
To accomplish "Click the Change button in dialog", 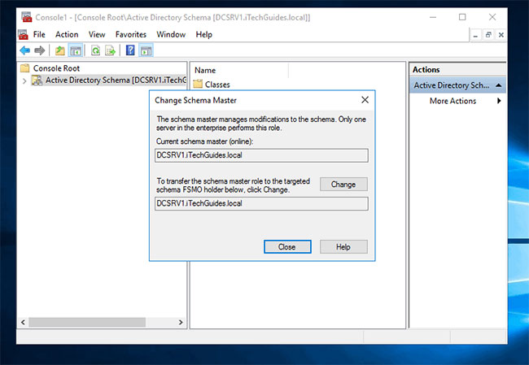I will (343, 185).
